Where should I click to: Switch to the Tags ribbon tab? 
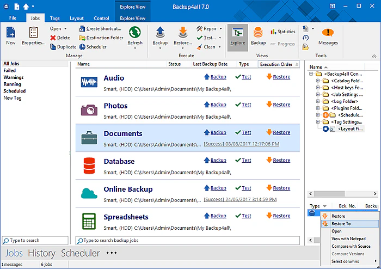click(54, 18)
